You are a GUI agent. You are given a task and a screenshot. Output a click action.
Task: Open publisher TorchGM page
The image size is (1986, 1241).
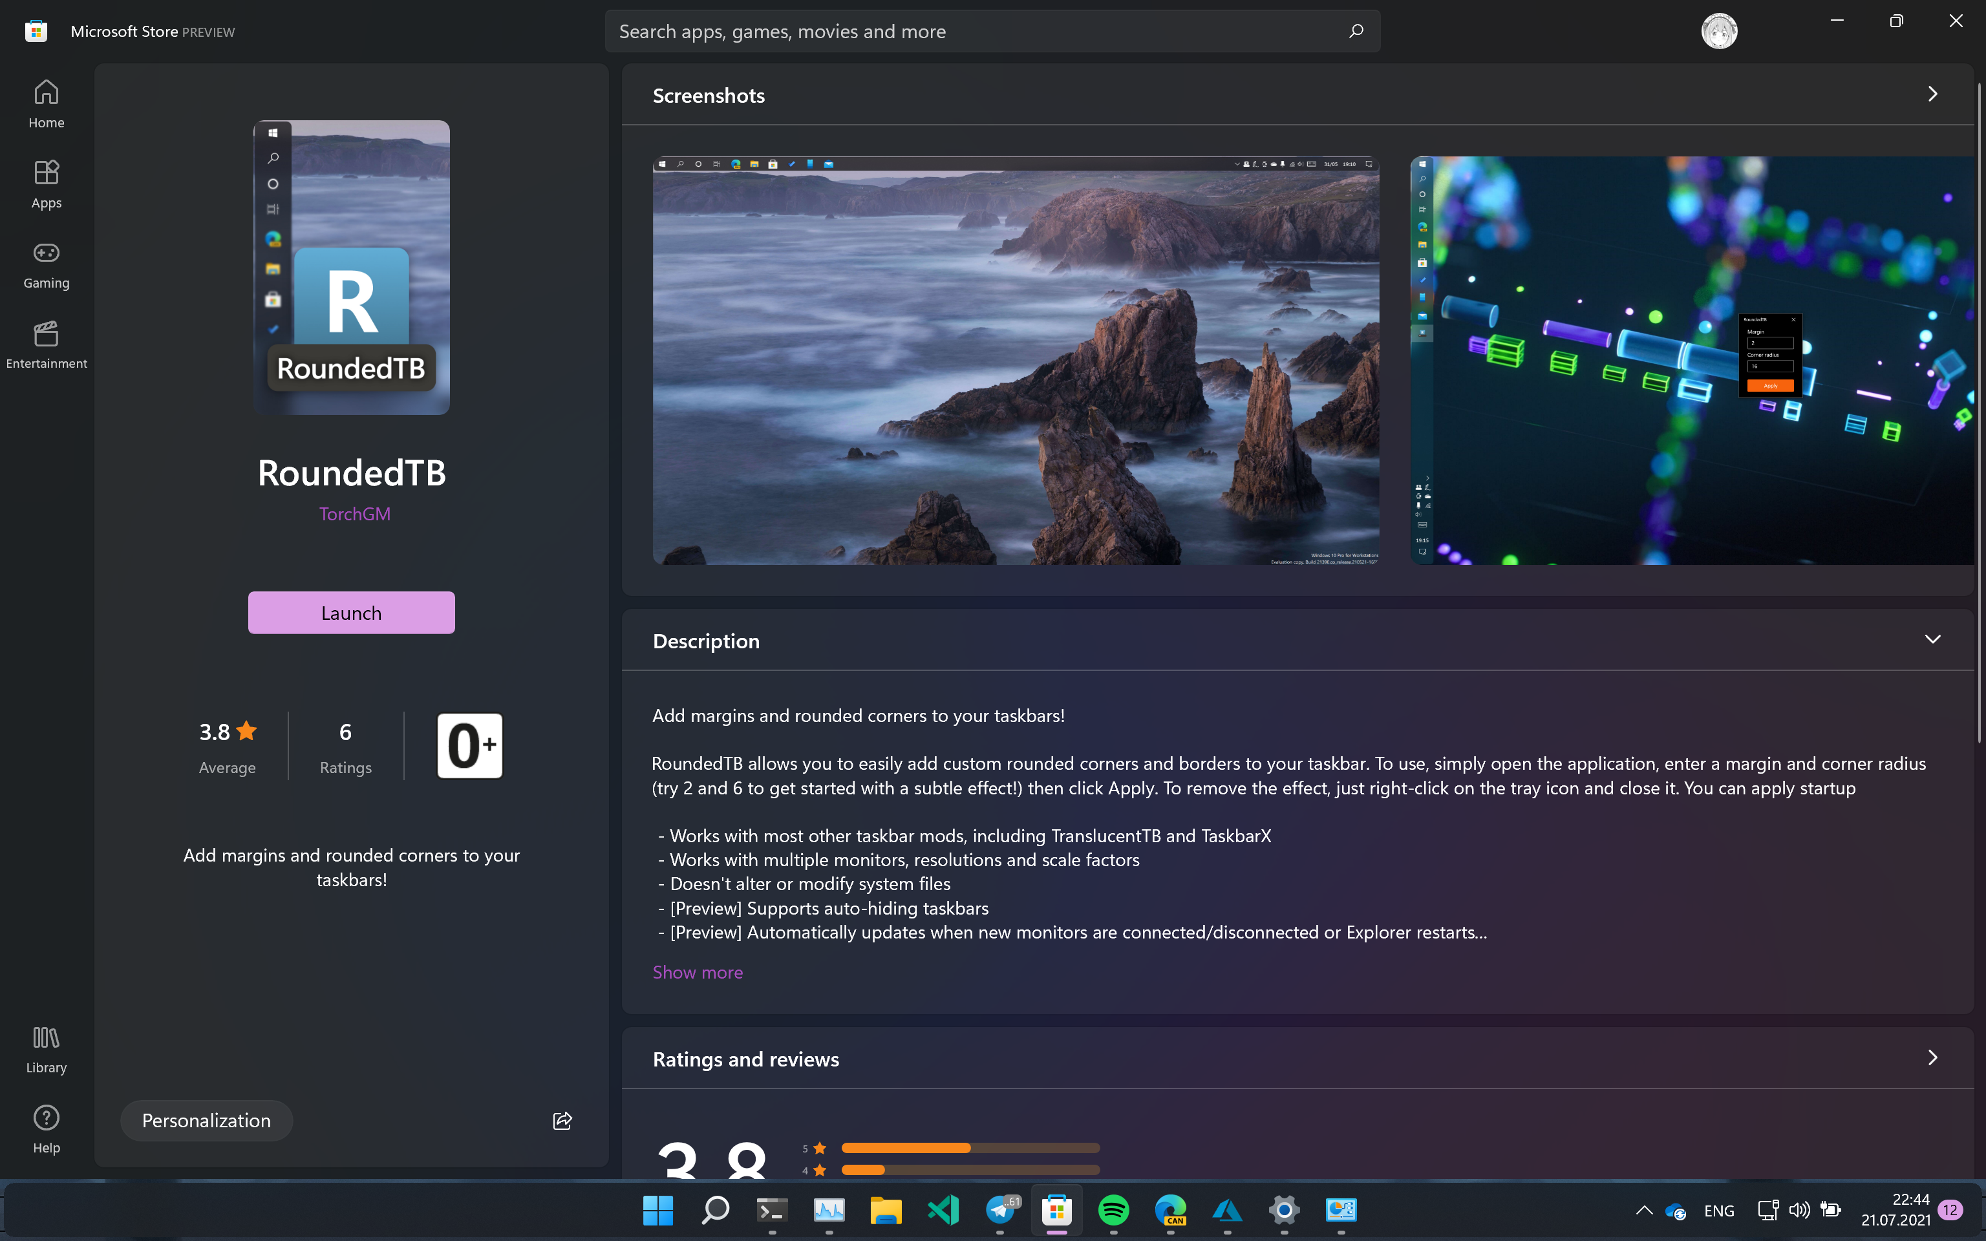[354, 514]
